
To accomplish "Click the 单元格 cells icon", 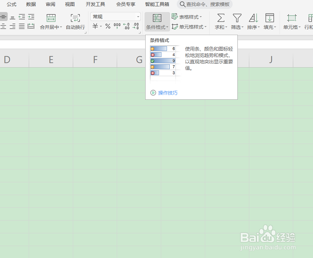I will (292, 18).
